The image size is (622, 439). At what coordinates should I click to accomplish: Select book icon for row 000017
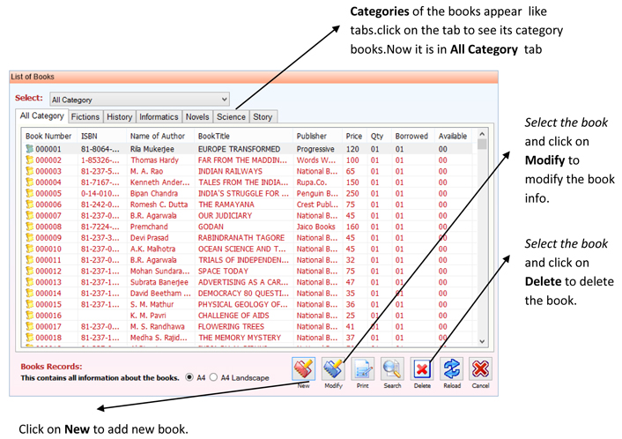tap(29, 327)
